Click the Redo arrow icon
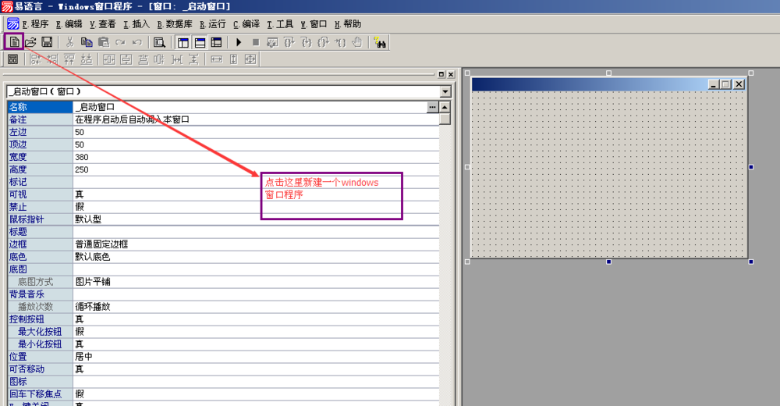 pos(120,42)
